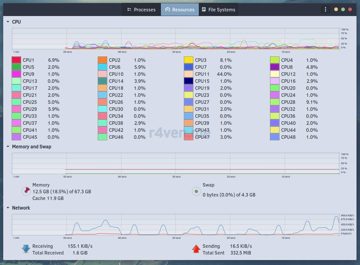Click the yellow minimize window button

point(336,9)
